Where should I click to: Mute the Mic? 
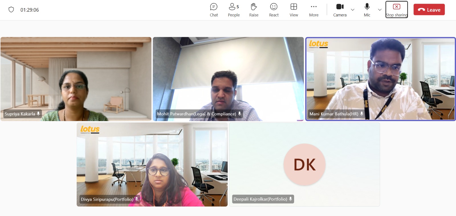[x=367, y=10]
